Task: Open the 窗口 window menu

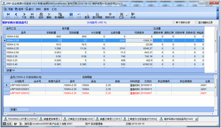Action: coord(29,9)
